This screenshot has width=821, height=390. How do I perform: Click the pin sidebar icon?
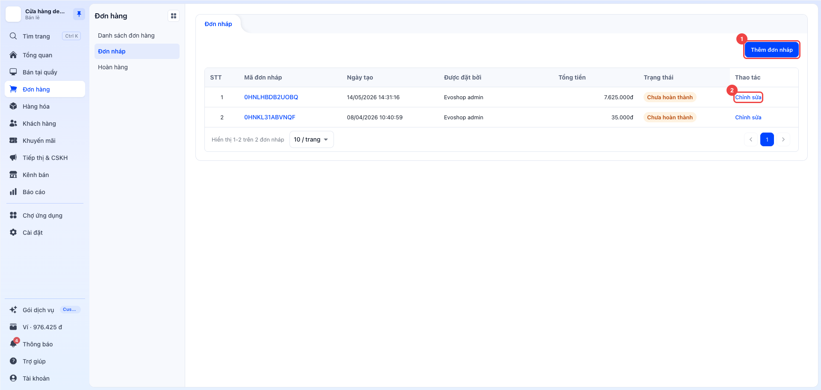(79, 14)
